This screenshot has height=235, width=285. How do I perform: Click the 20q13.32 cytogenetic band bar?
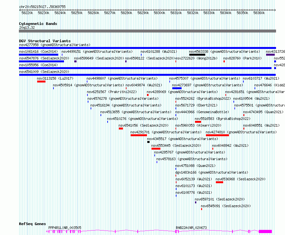point(147,31)
